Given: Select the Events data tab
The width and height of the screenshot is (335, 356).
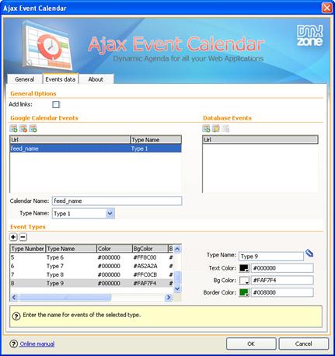Looking at the screenshot, I should [61, 79].
